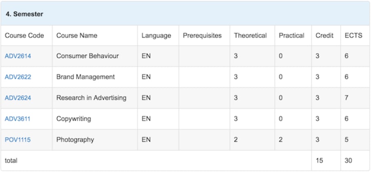Select the Prerequisites column header
This screenshot has height=172, width=371.
202,36
